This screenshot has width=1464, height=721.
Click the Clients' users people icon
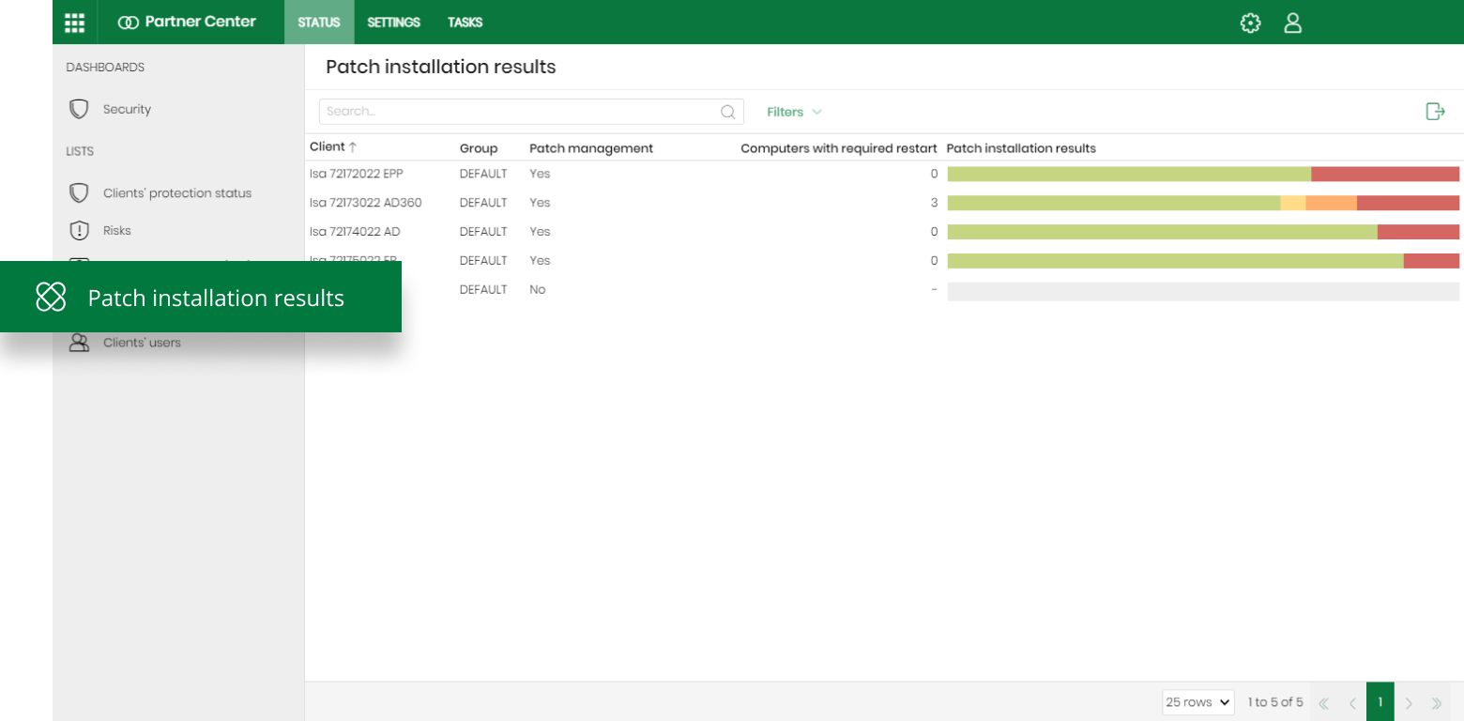point(79,343)
